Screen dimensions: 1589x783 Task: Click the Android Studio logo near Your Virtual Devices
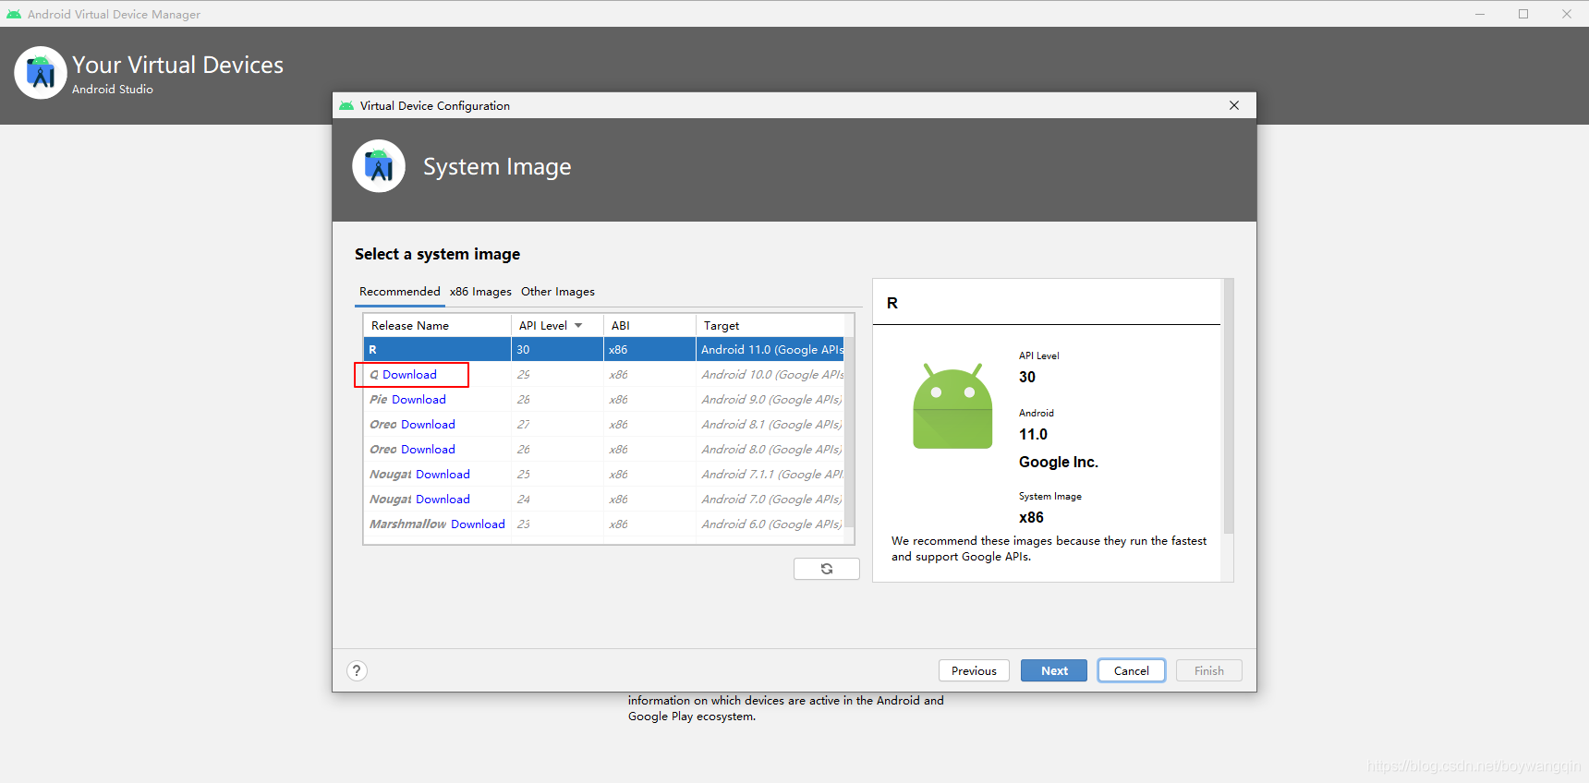(41, 73)
